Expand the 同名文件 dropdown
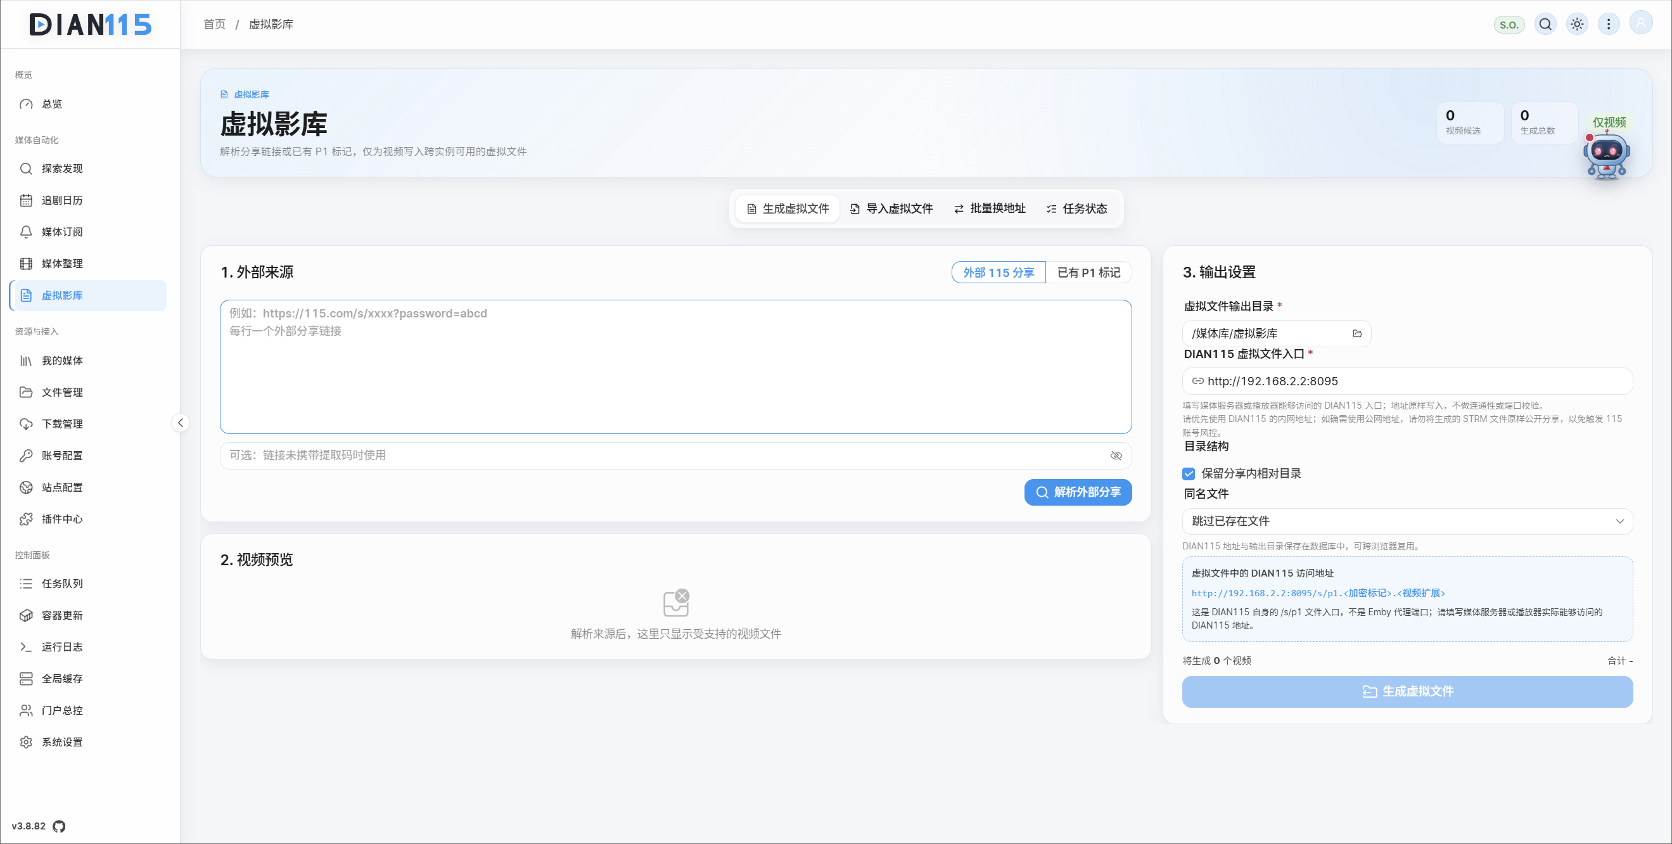1672x844 pixels. pyautogui.click(x=1407, y=521)
